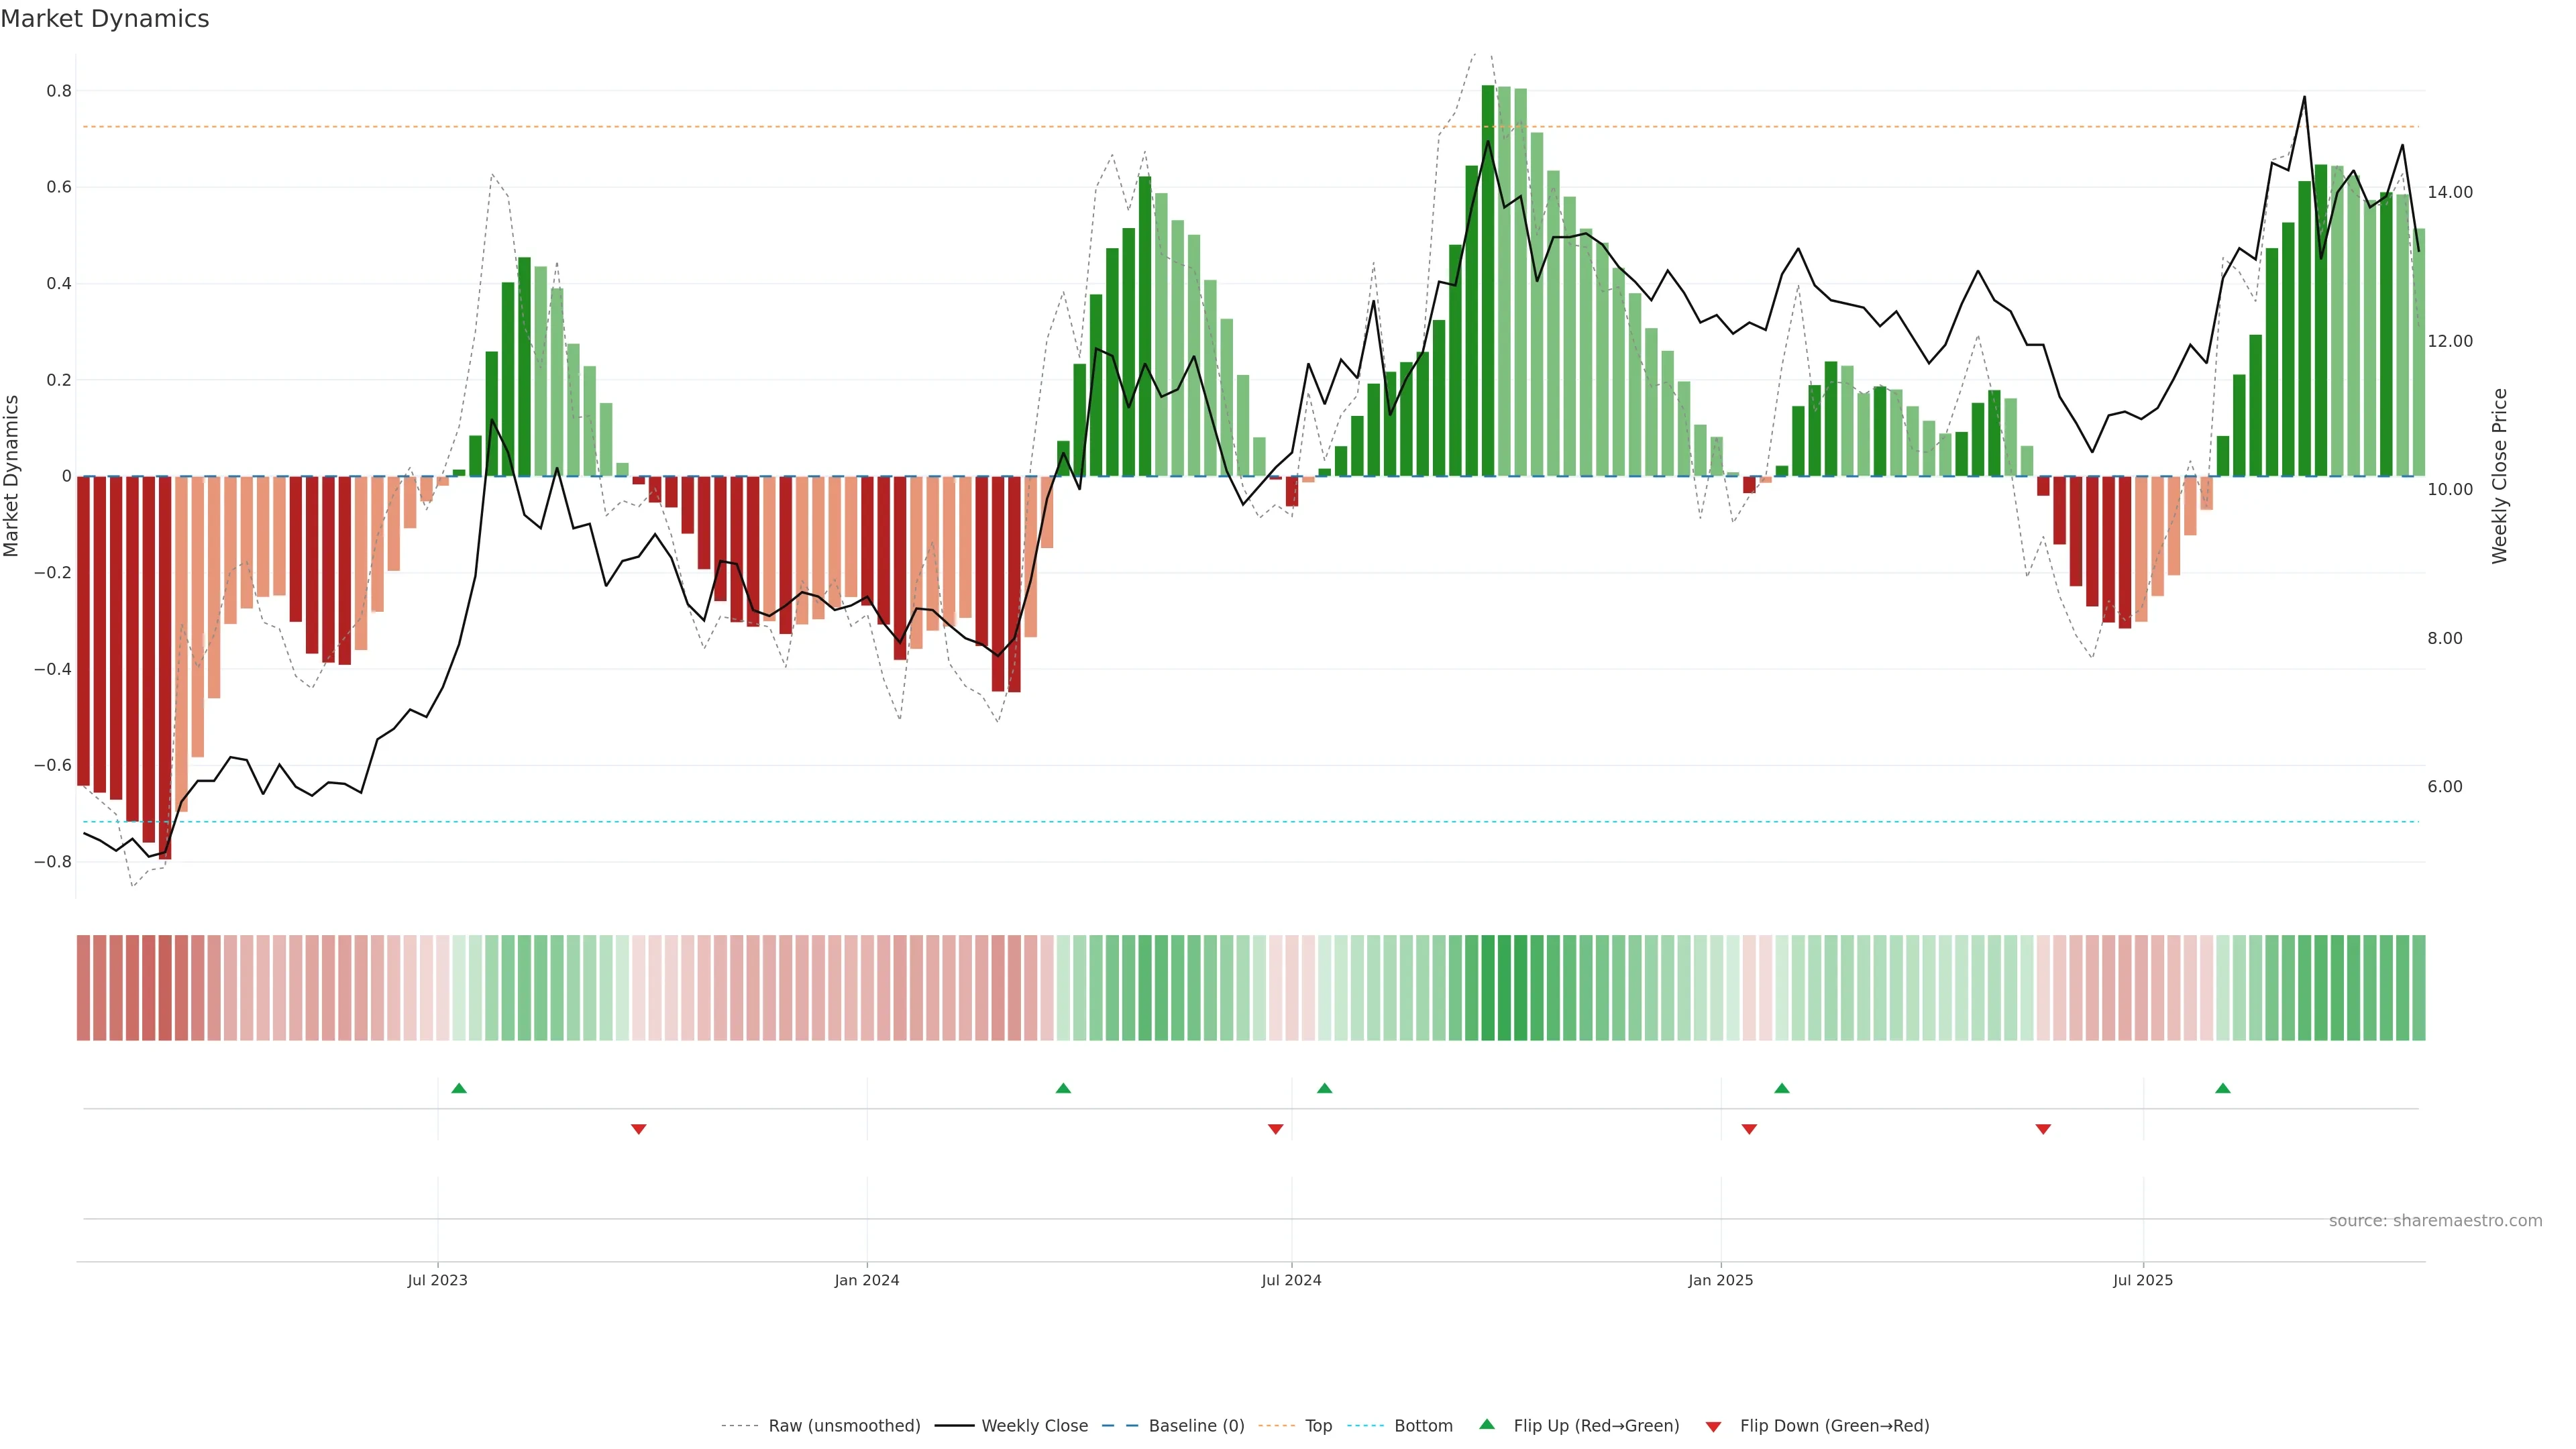
Task: Click the Market Dynamics chart title
Action: click(105, 19)
